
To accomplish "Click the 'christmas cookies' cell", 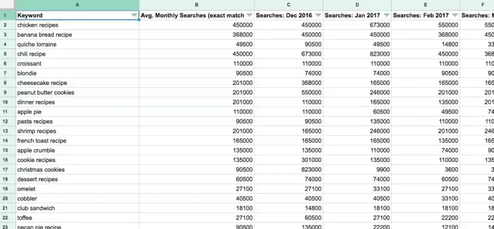I will click(78, 169).
